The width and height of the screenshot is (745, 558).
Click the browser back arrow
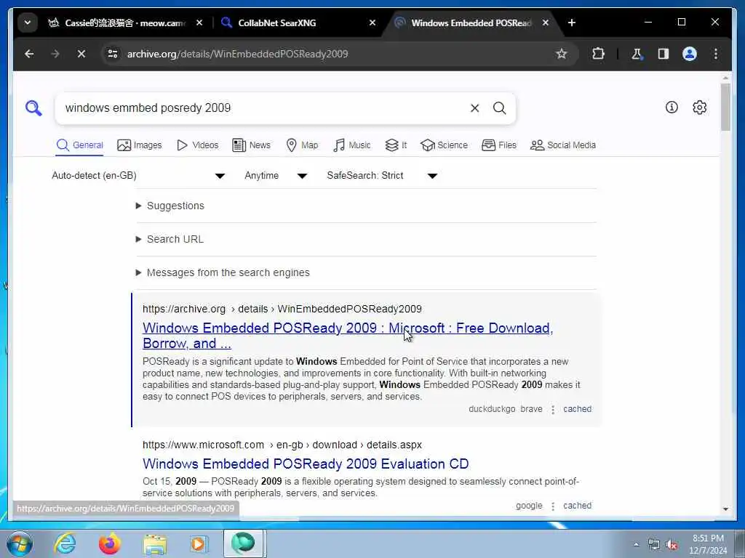click(x=29, y=54)
